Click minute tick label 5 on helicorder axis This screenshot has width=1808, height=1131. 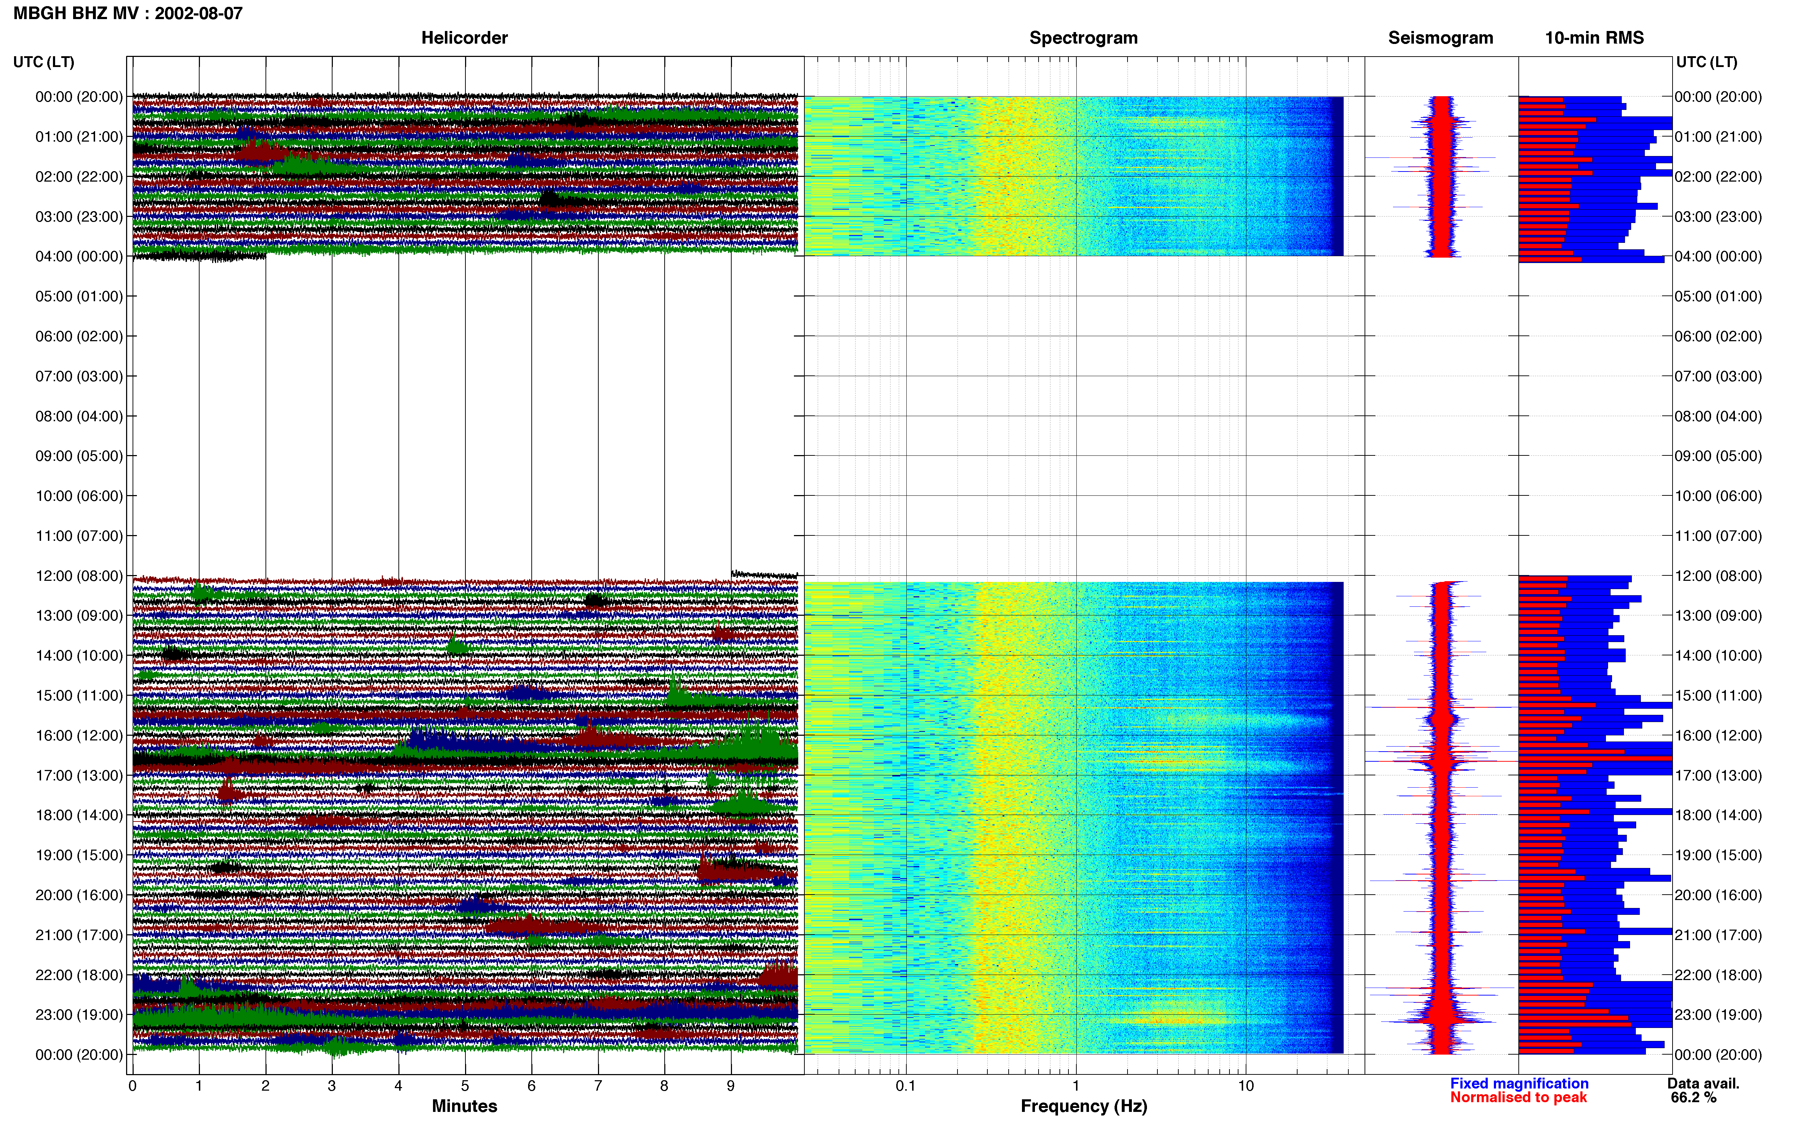[465, 1086]
